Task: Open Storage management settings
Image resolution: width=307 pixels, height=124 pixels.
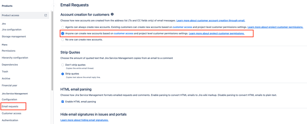Action: pos(14,37)
